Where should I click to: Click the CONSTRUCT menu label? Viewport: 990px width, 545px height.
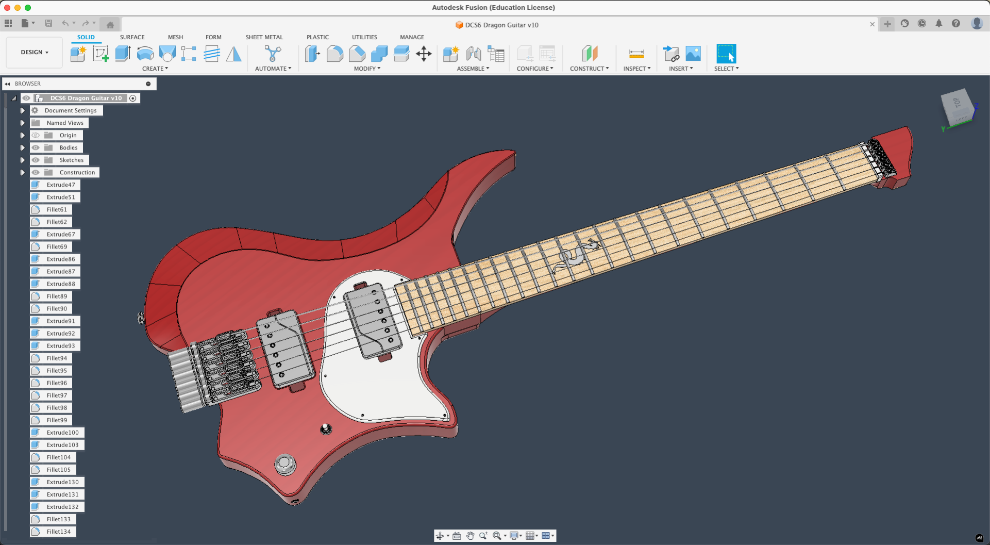tap(589, 69)
